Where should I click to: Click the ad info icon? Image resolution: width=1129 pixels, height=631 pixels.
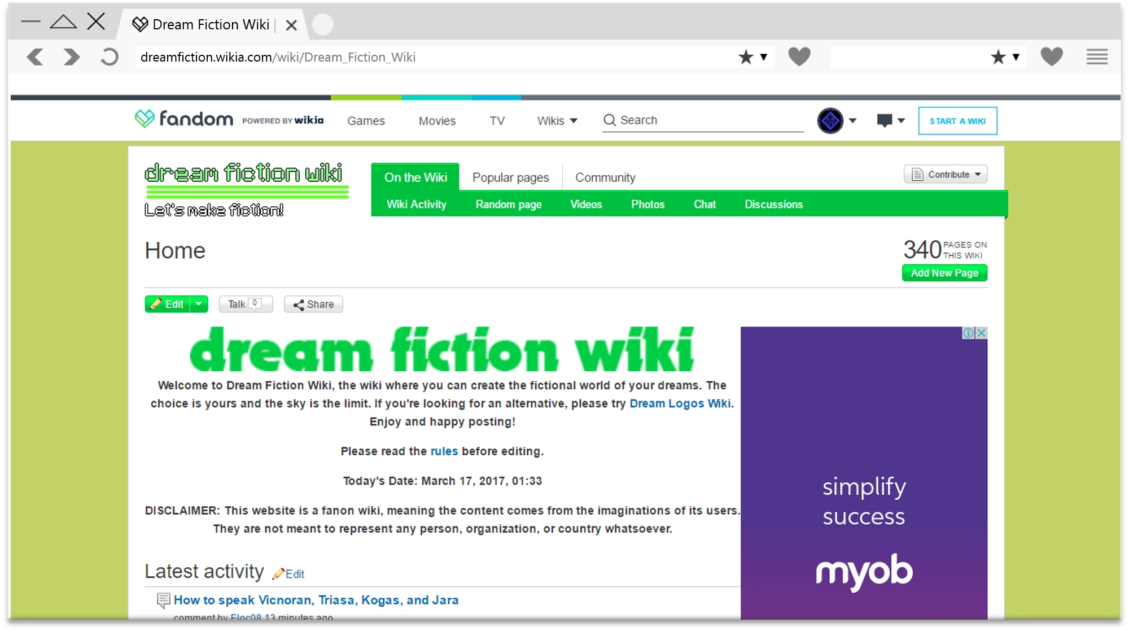point(968,333)
